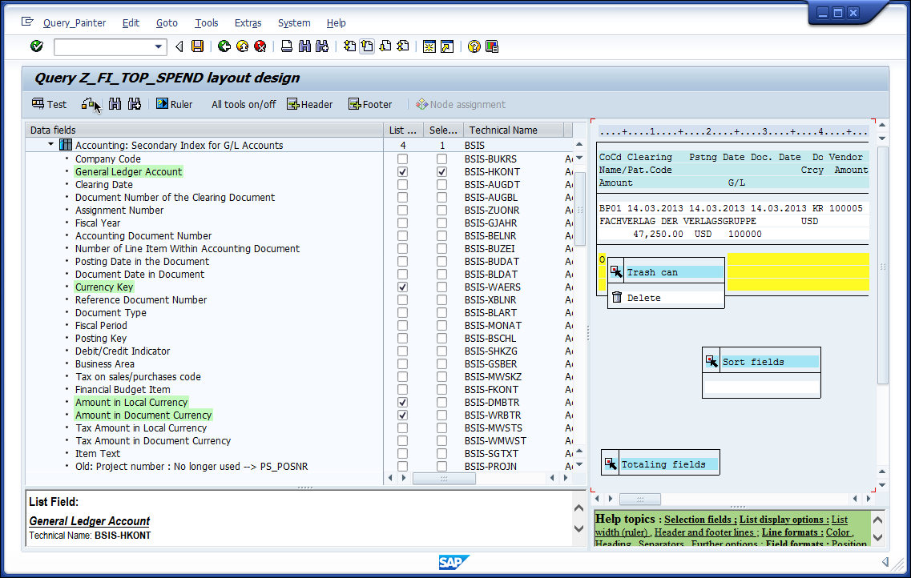Image resolution: width=911 pixels, height=578 pixels.
Task: Open the Edit menu
Action: [131, 22]
